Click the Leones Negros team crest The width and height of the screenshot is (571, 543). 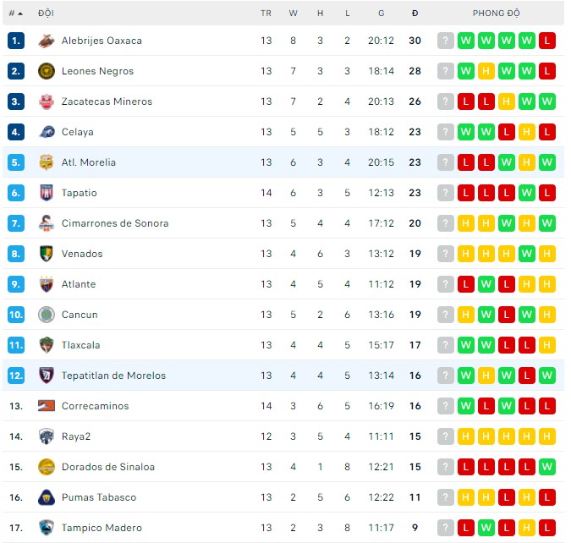tap(47, 71)
